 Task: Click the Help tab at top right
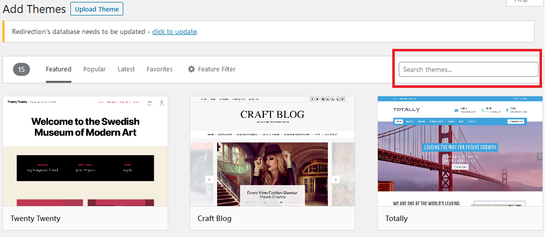pos(524,2)
